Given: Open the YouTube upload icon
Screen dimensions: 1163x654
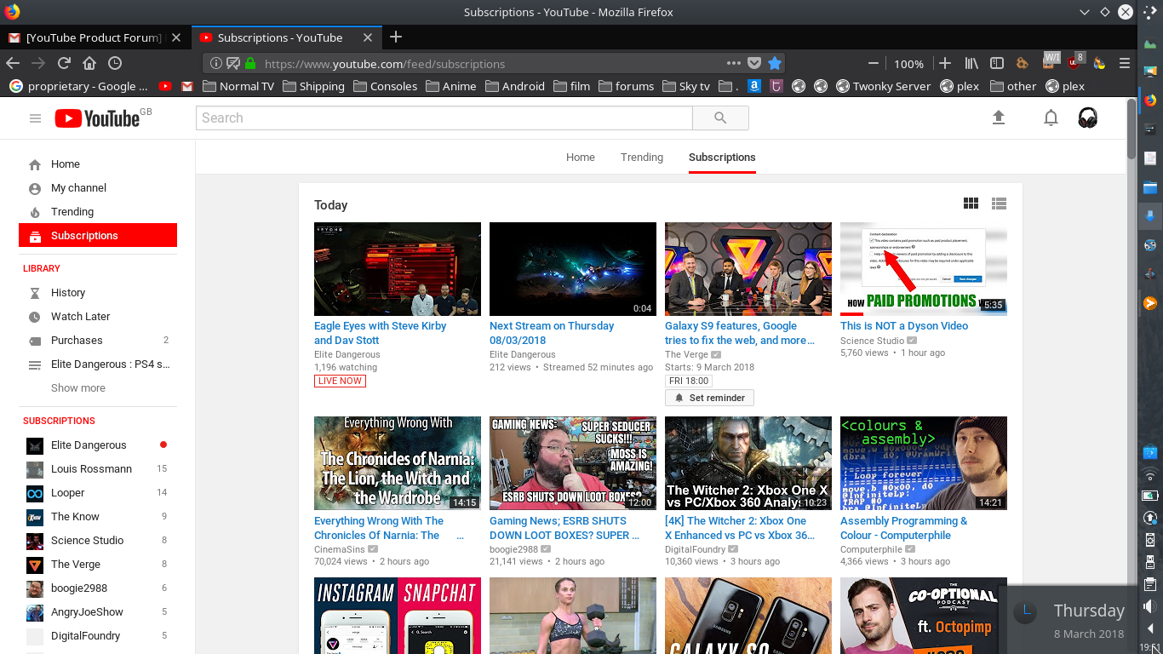Looking at the screenshot, I should click(999, 118).
